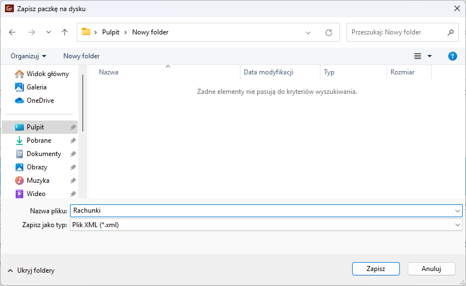Click the Up one level arrow

tap(64, 32)
